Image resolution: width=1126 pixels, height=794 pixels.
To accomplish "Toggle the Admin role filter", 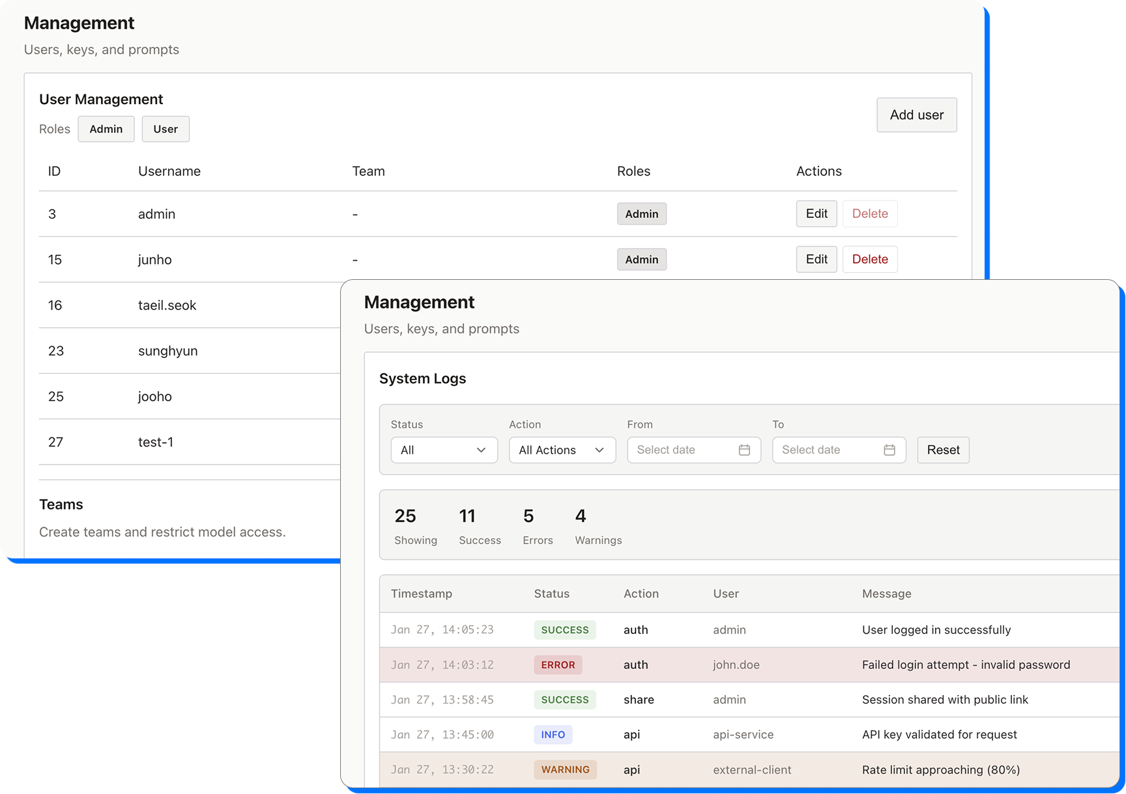I will point(106,129).
